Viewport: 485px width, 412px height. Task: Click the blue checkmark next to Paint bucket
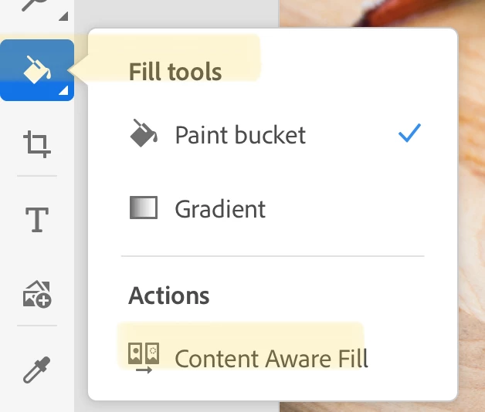[410, 133]
